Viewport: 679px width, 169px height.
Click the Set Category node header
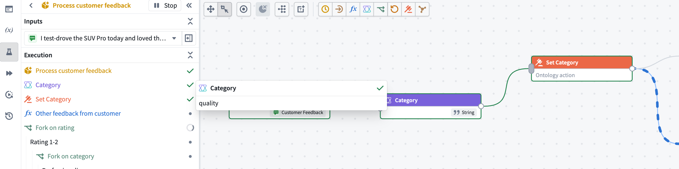[x=582, y=63]
